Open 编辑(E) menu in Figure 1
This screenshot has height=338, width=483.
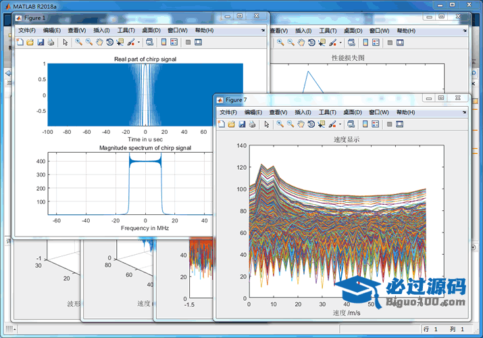tap(52, 30)
